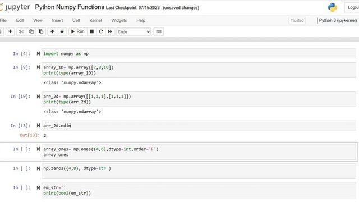Click the In [4] prompt label
Image resolution: width=359 pixels, height=202 pixels.
pyautogui.click(x=21, y=54)
